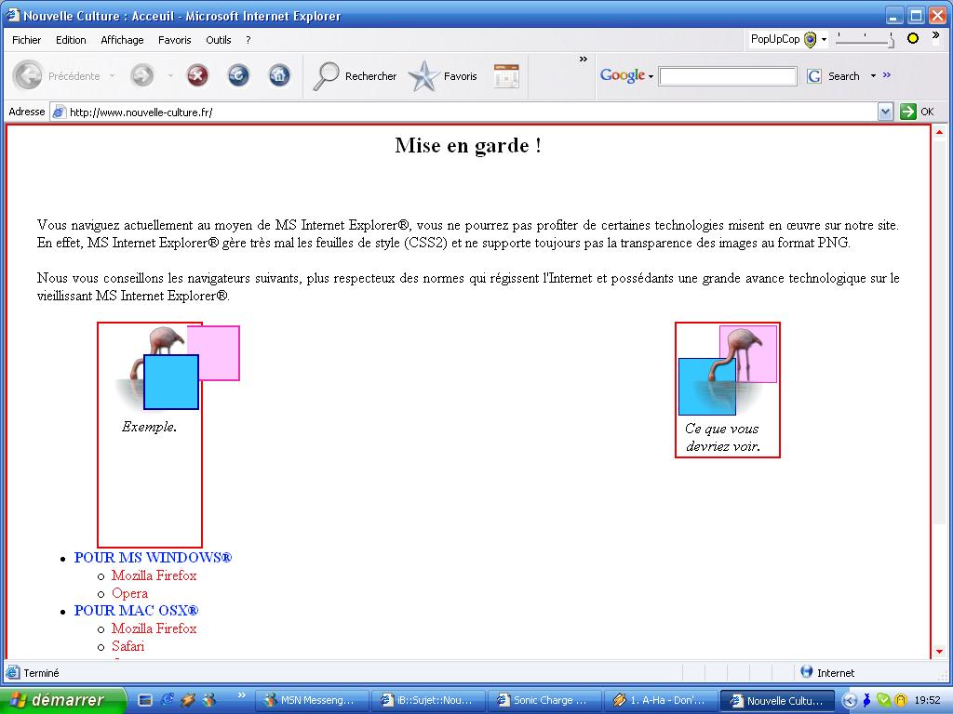Image resolution: width=953 pixels, height=714 pixels.
Task: Open the Favoris star panel
Action: [442, 76]
